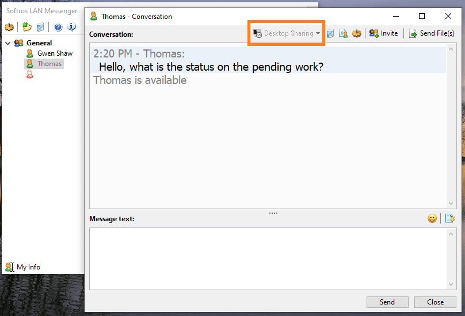Click the "2:20 PM - Thomas:" header
Viewport: 465px width, 316px height.
[x=139, y=53]
